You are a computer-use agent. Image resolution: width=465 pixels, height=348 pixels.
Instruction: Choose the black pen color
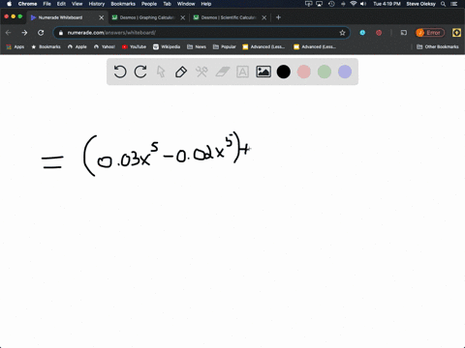284,72
